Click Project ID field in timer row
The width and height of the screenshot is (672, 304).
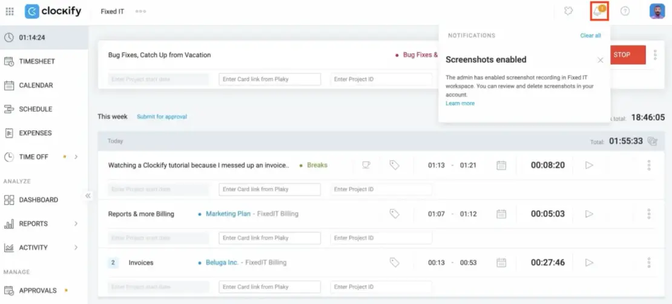tap(381, 79)
